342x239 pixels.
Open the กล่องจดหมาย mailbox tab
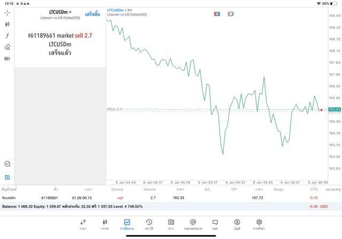[193, 225]
